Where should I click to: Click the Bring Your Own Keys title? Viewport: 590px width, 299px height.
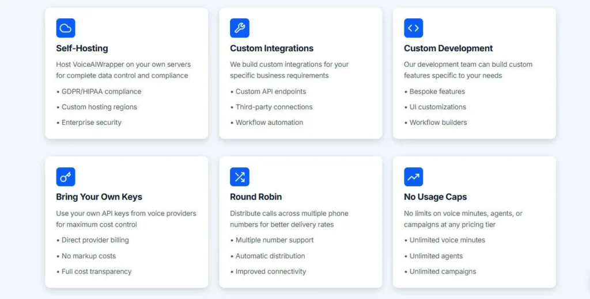click(x=99, y=197)
